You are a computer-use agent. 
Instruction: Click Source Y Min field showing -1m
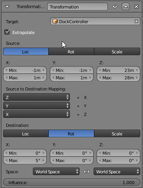pos(71,70)
